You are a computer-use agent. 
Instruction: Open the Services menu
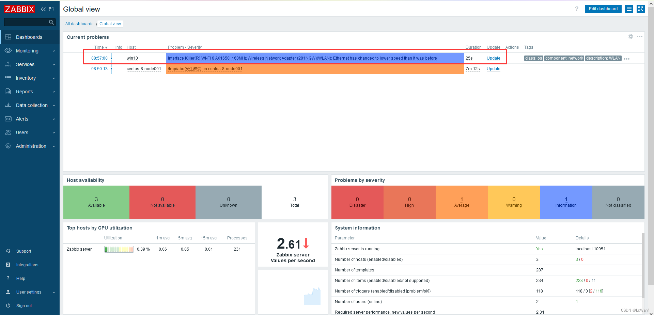coord(30,64)
